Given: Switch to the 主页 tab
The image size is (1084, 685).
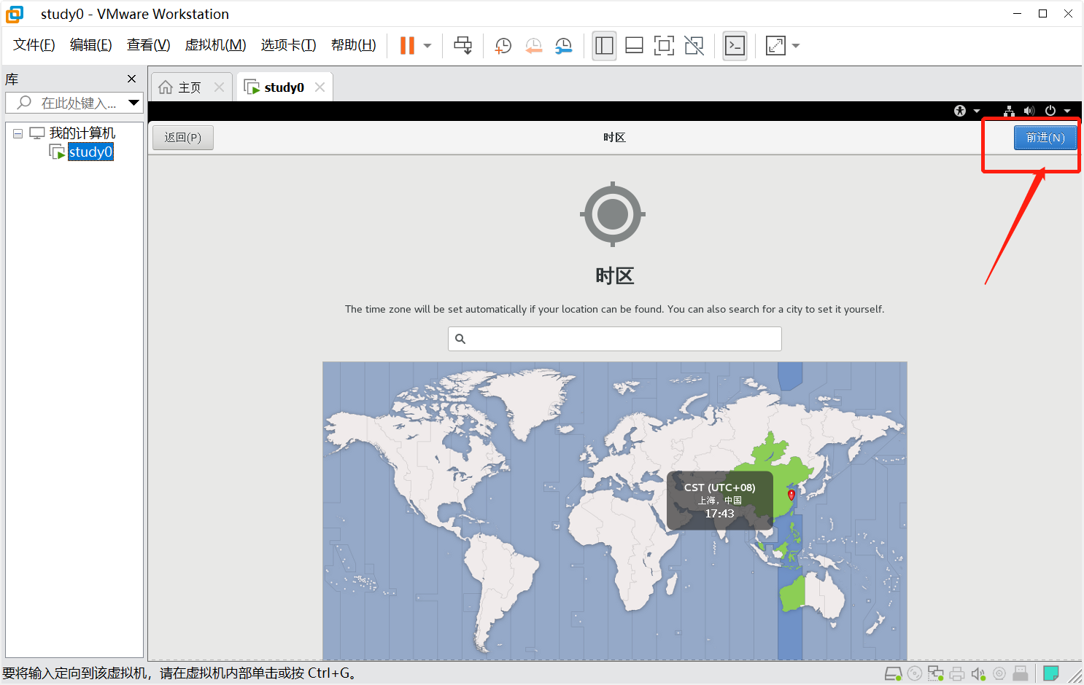Looking at the screenshot, I should 189,87.
